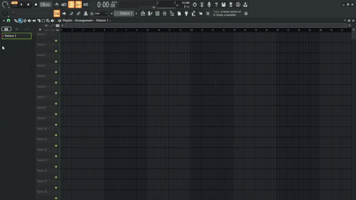Toggle loop recording
This screenshot has height=200, width=356.
[86, 4]
